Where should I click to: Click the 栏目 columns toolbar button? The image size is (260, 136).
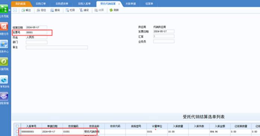pyautogui.click(x=70, y=10)
